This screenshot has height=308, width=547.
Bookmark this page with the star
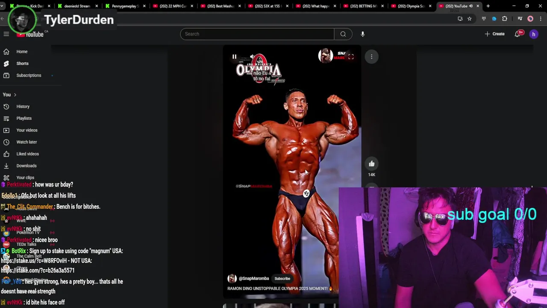pyautogui.click(x=469, y=19)
